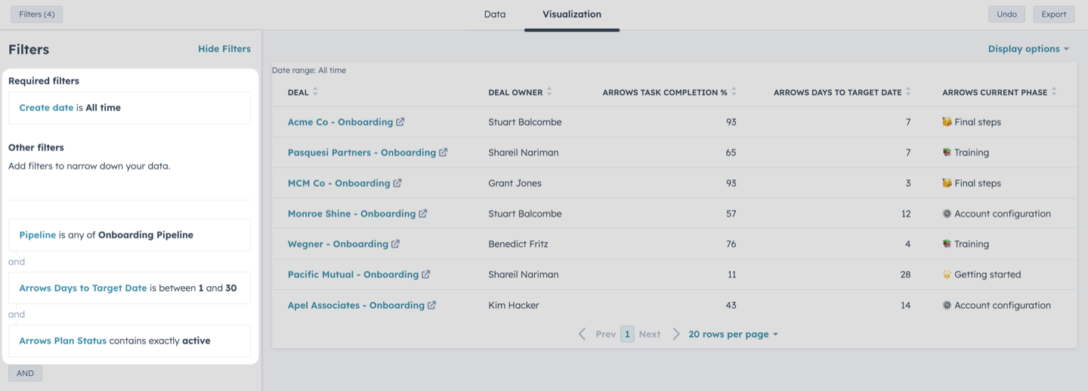The image size is (1088, 391).
Task: Select the Visualization tab
Action: point(572,14)
